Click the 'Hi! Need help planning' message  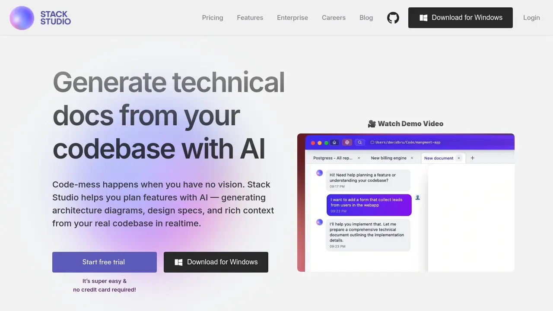[x=368, y=180]
